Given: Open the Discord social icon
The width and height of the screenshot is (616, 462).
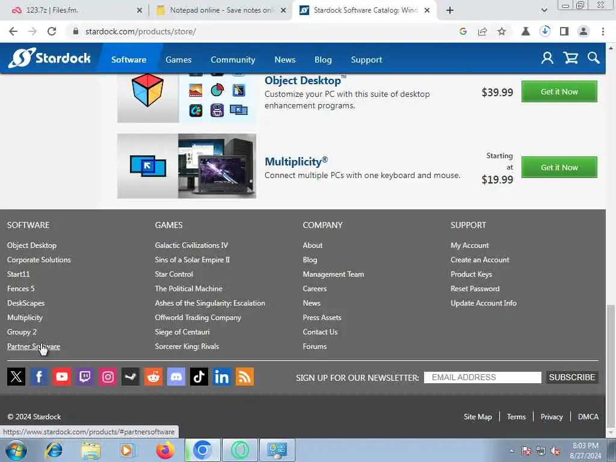Looking at the screenshot, I should (176, 377).
